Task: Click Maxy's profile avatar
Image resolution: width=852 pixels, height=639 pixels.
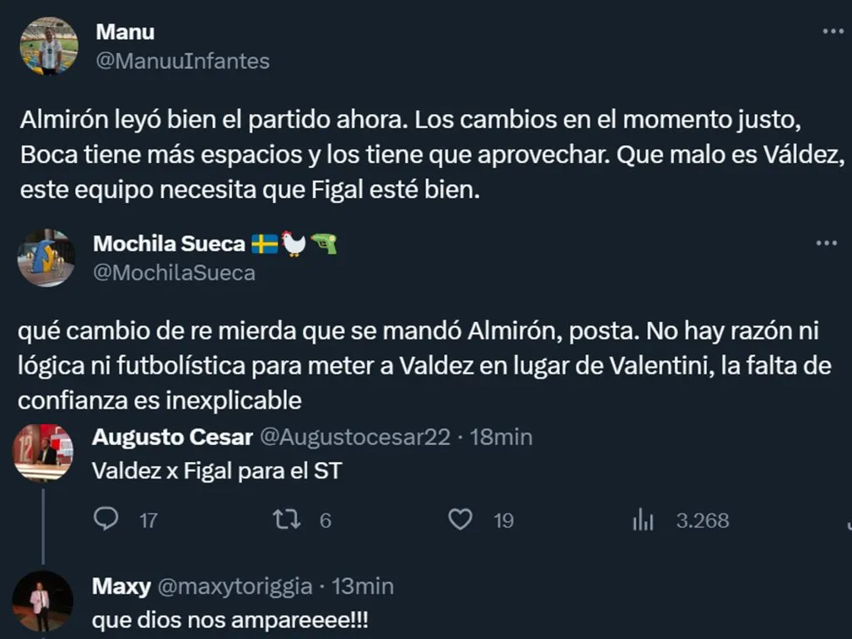Action: point(42,601)
